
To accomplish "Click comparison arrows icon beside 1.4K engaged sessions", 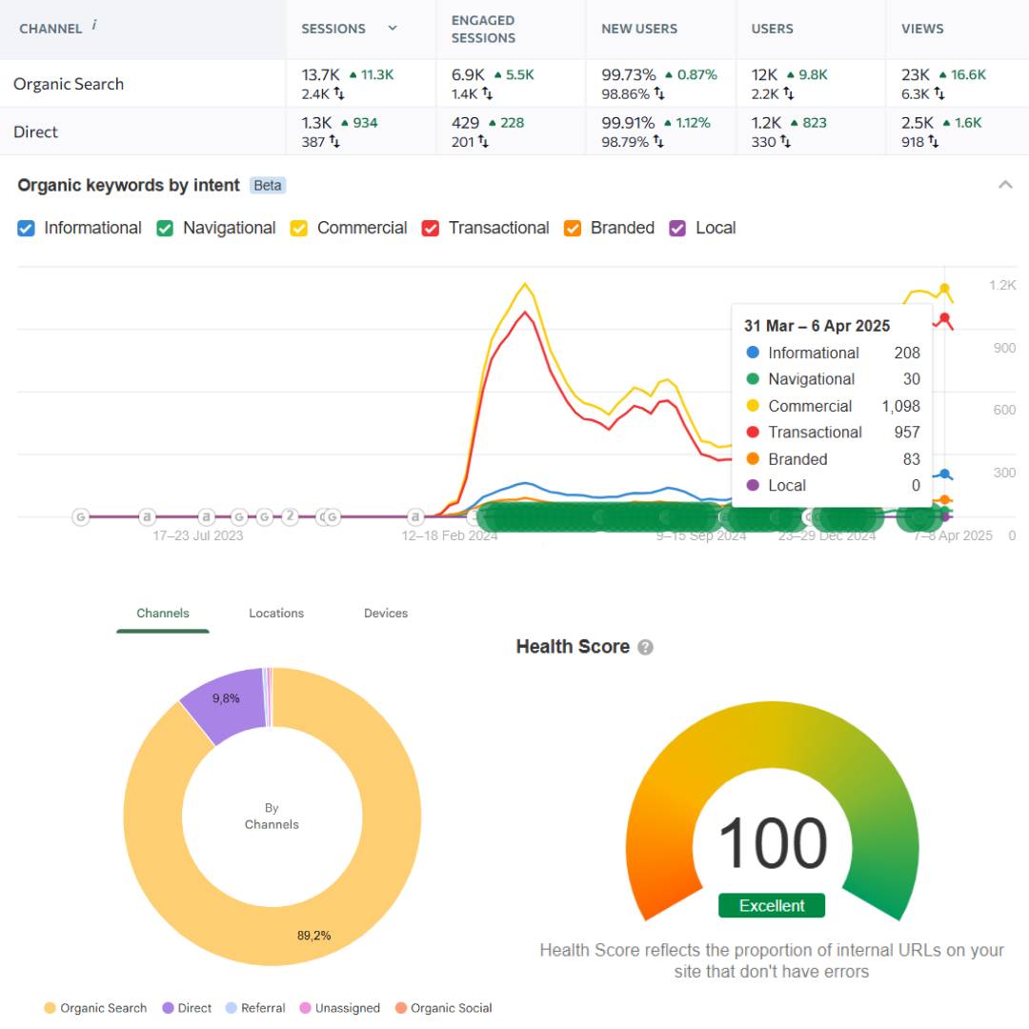I will [487, 93].
